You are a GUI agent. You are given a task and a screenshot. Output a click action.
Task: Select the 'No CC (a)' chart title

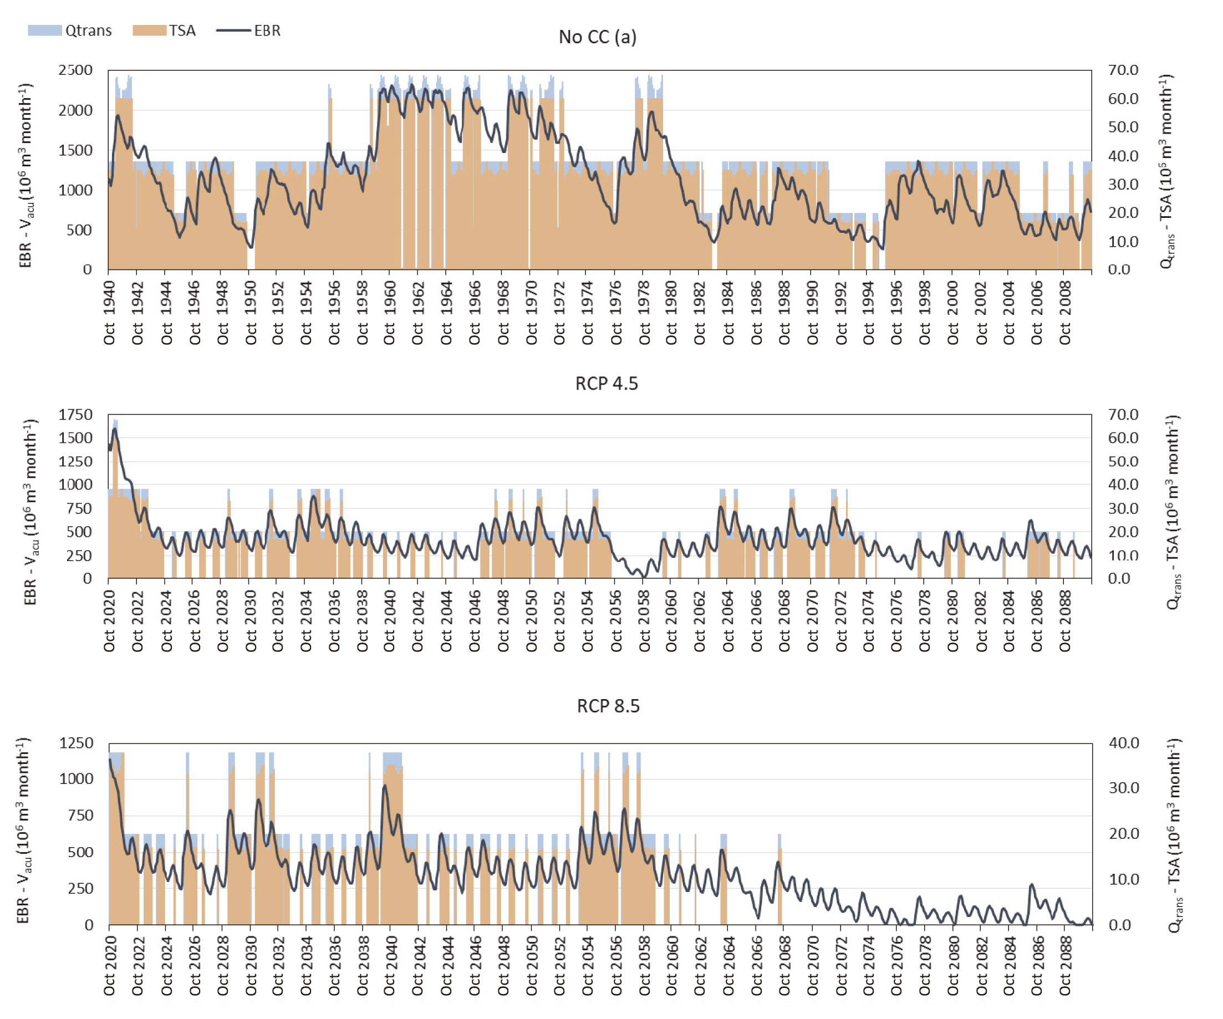pyautogui.click(x=598, y=37)
